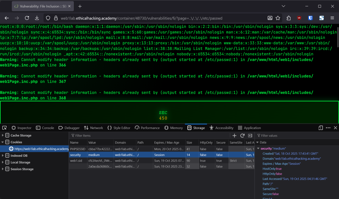
Task: Refresh the storage items list
Action: point(242,136)
